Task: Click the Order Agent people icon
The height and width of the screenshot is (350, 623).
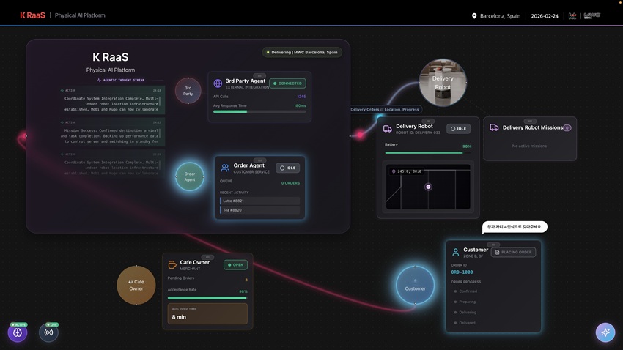Action: coord(225,168)
